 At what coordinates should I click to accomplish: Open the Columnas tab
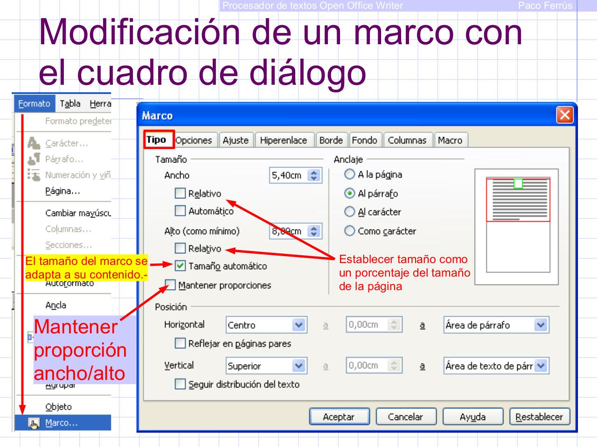coord(408,140)
